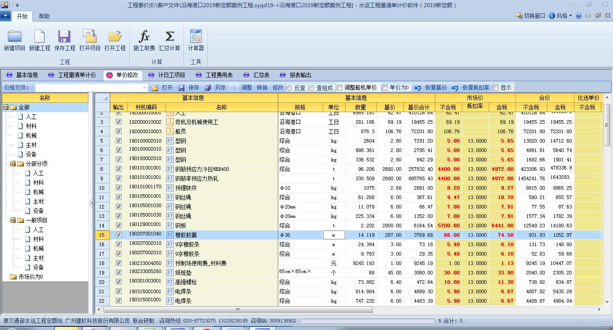Open the 汇总表 tab
613x330 pixels.
(x=256, y=75)
